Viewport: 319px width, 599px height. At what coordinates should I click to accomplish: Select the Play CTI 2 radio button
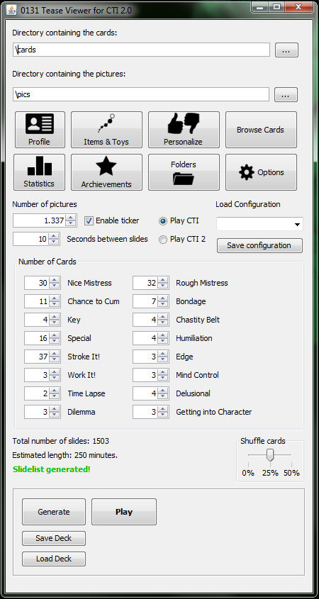[163, 239]
